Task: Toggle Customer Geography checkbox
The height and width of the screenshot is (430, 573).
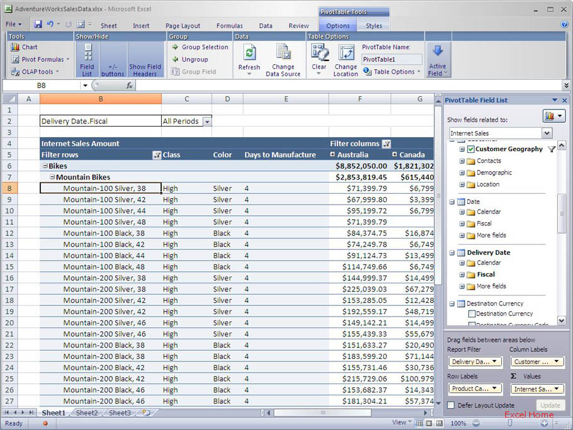Action: [471, 149]
